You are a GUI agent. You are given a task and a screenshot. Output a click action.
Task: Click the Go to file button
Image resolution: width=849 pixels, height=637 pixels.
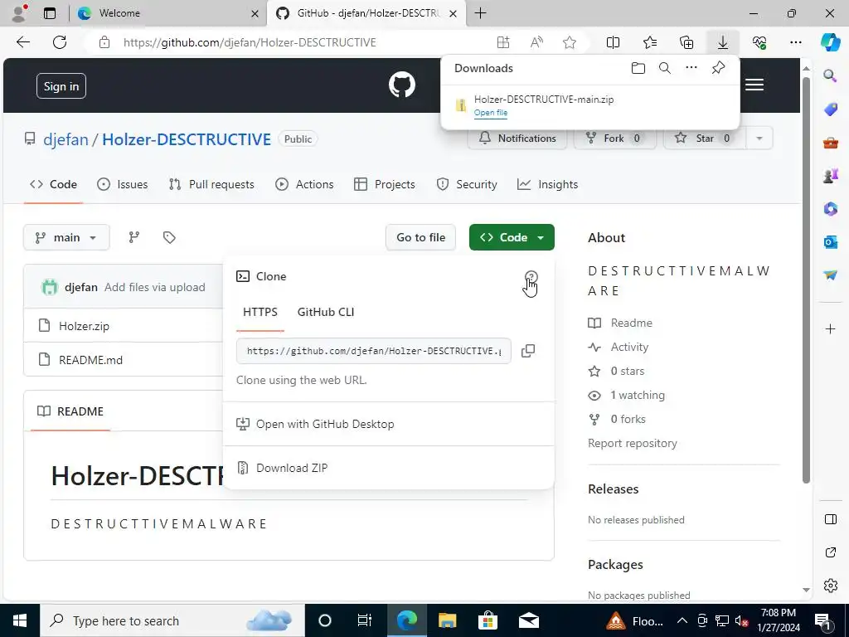pos(420,237)
